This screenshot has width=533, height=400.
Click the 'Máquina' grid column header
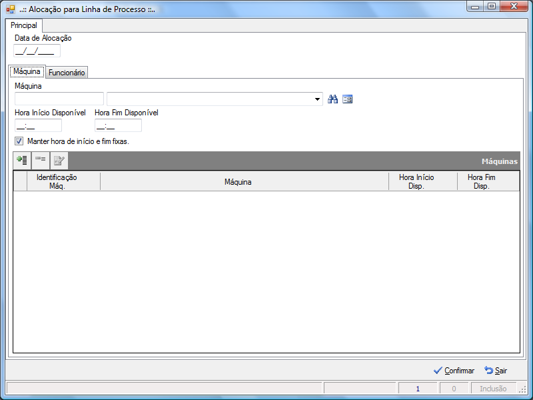[245, 181]
